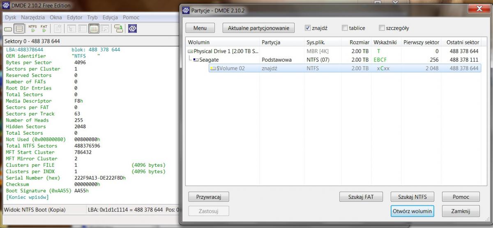The image size is (493, 228).
Task: Click the DMDE icon in Partycje title bar
Action: 187,10
